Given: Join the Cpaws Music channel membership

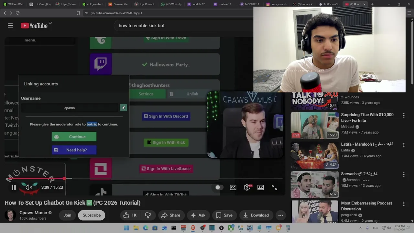Looking at the screenshot, I should coord(67,215).
